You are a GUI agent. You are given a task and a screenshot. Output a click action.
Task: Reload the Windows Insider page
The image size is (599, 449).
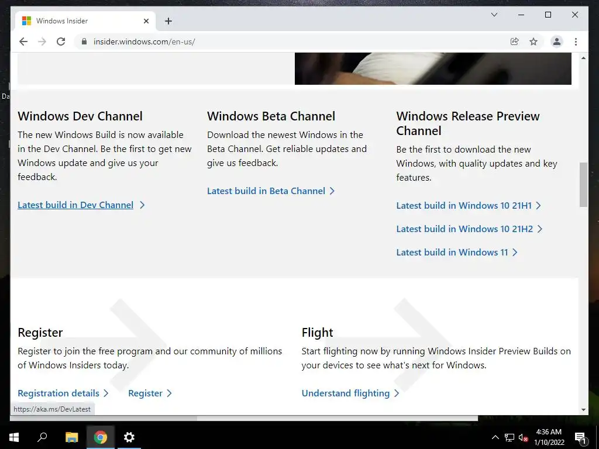[x=61, y=42]
